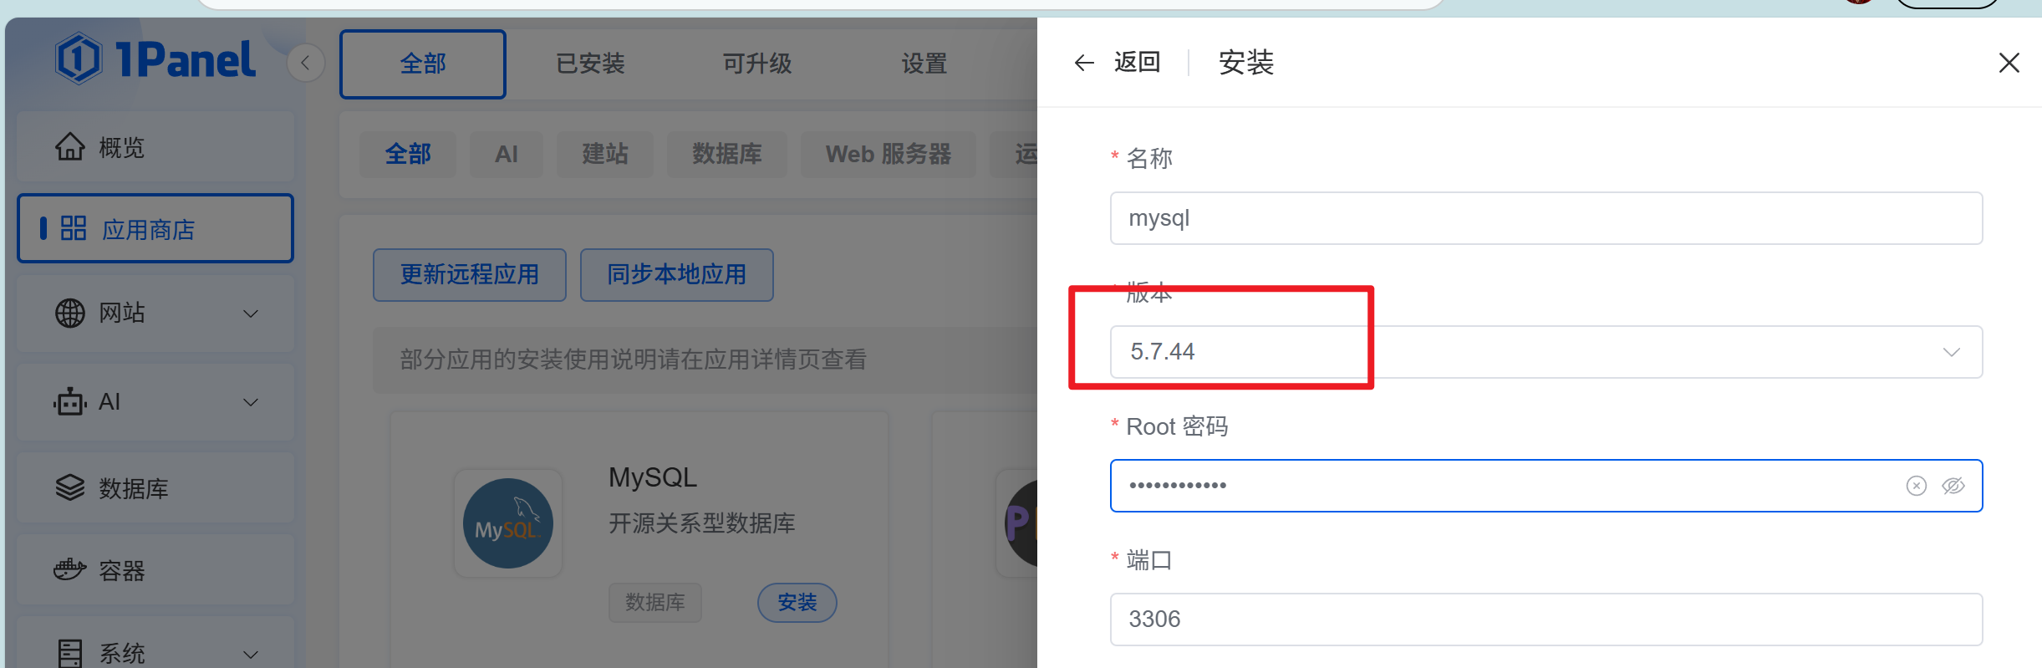
Task: Click the 名称 input field
Action: 1546,218
